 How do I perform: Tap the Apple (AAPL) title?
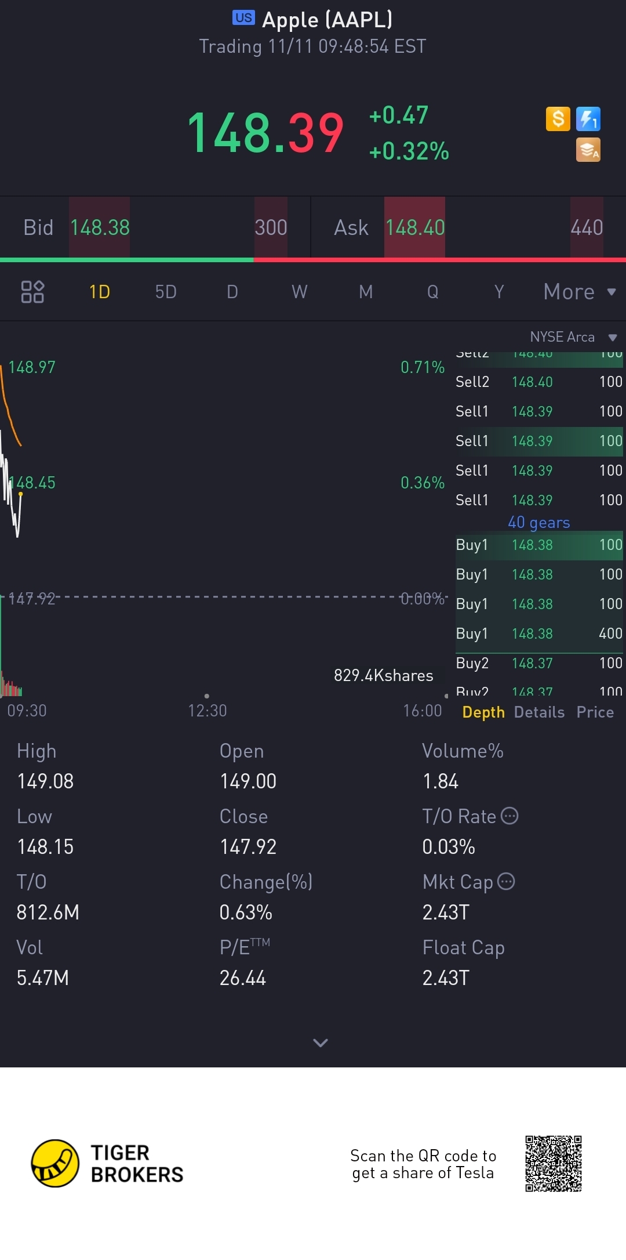(327, 20)
